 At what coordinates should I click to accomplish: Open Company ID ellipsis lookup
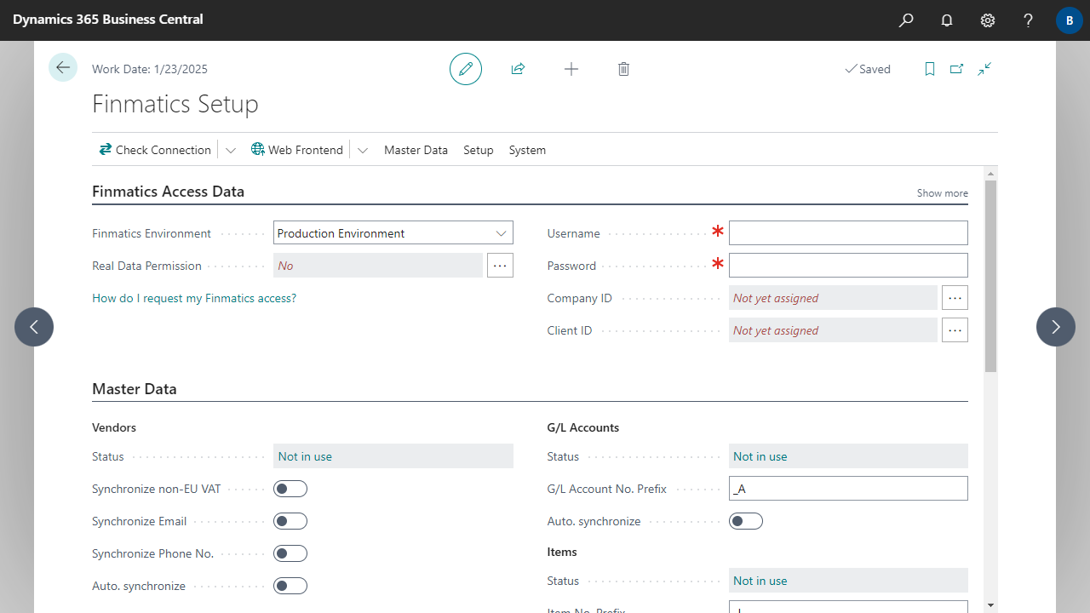955,298
